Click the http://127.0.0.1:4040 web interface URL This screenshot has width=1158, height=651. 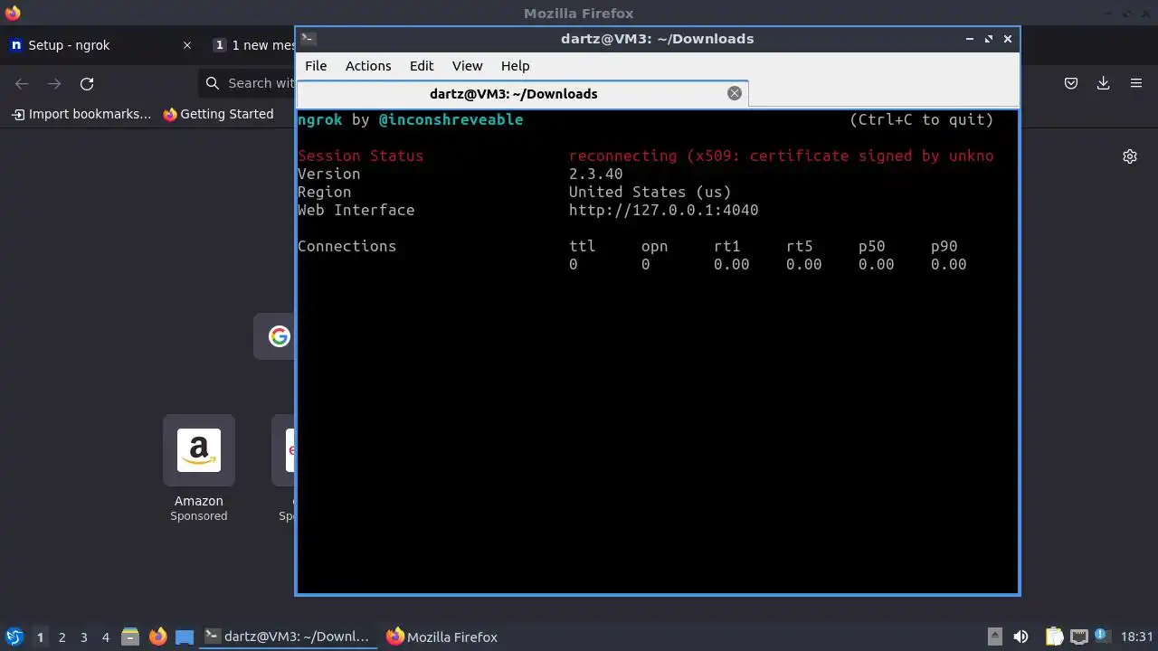[x=663, y=210]
